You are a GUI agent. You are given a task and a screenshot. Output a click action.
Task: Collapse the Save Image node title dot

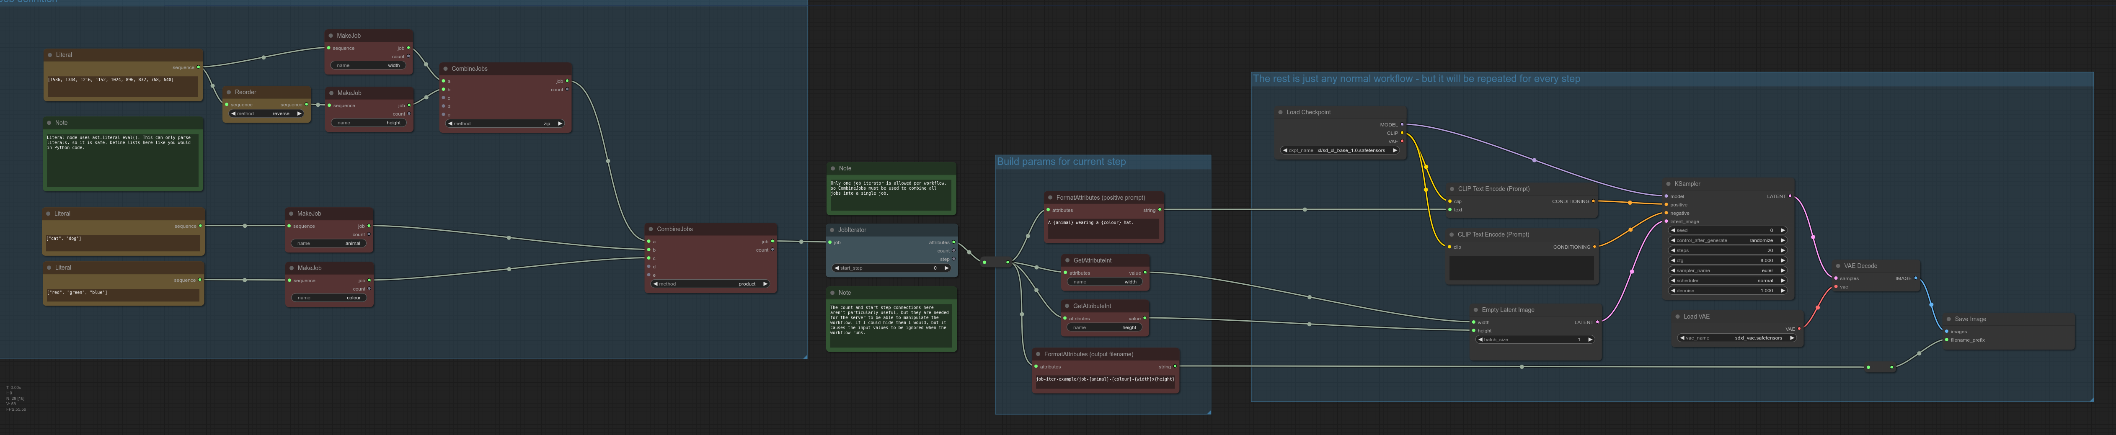[x=1948, y=319]
